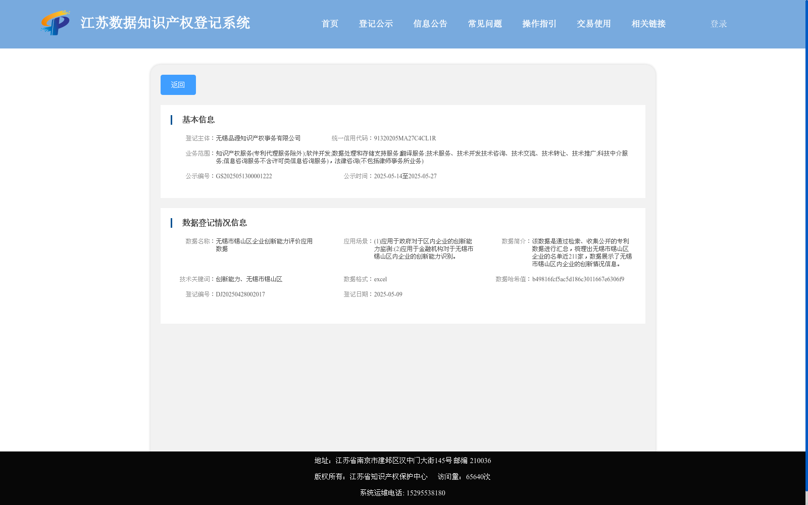Click the 江苏数据知识产权登记系统 site title

165,23
